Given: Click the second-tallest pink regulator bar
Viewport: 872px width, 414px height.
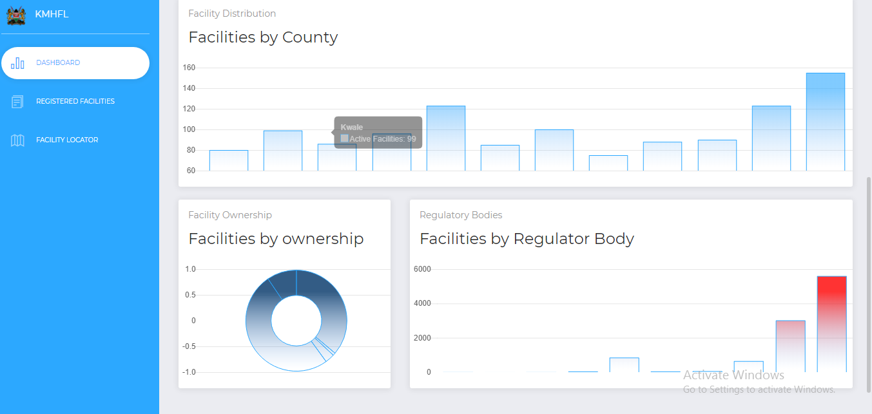Looking at the screenshot, I should (x=790, y=346).
